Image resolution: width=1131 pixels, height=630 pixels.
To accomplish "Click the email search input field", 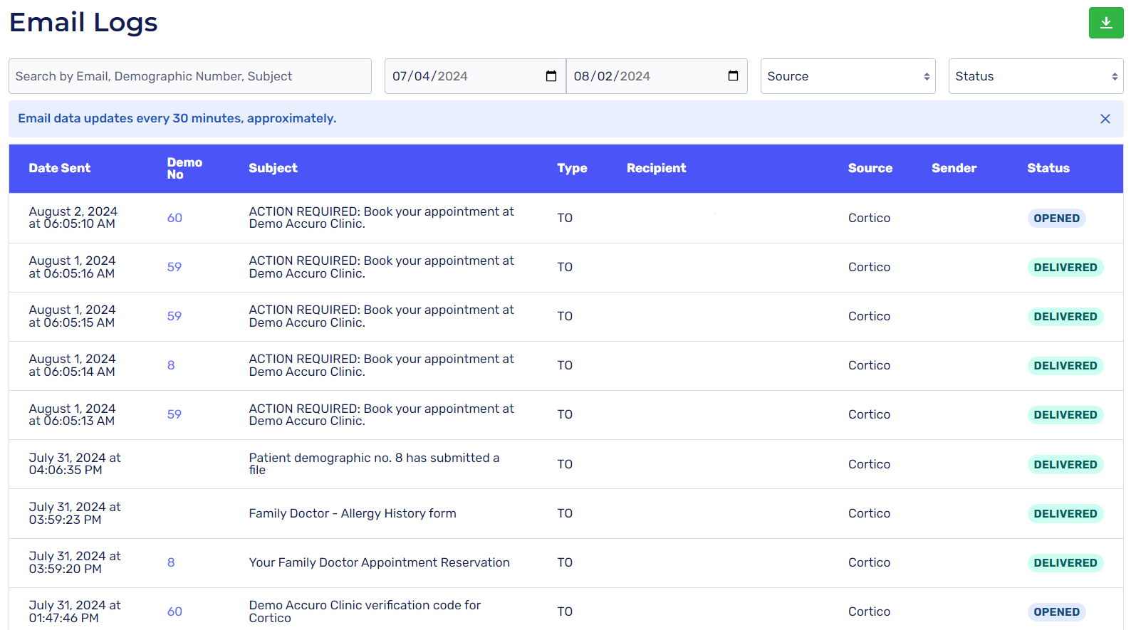I will pos(190,76).
